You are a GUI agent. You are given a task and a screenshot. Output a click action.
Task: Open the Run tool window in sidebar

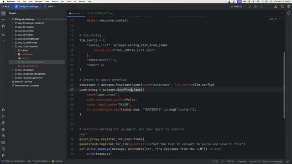tap(3, 117)
